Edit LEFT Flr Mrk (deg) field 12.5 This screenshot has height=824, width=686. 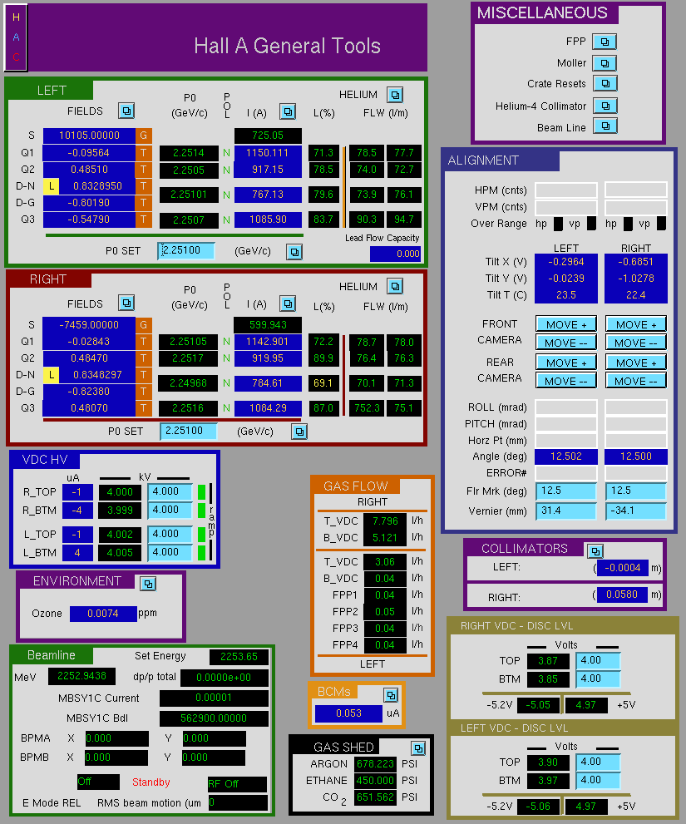pos(566,491)
